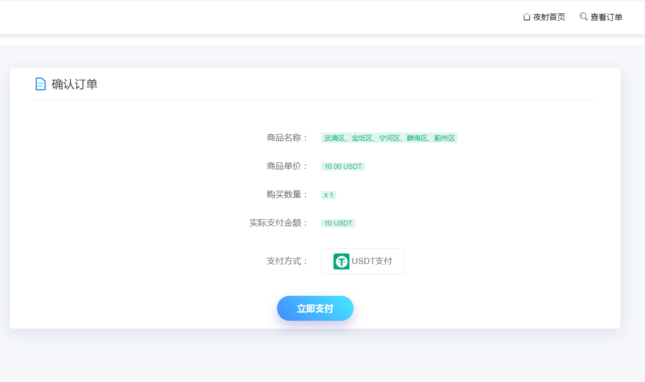Click the blue document icon near 确认订单
This screenshot has height=382, width=645.
[x=40, y=84]
